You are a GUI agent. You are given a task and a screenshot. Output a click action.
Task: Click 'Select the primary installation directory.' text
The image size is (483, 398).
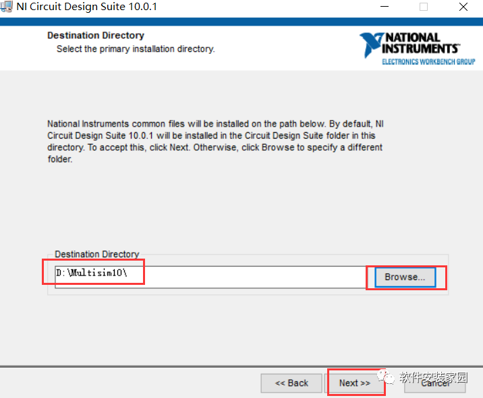pos(136,49)
